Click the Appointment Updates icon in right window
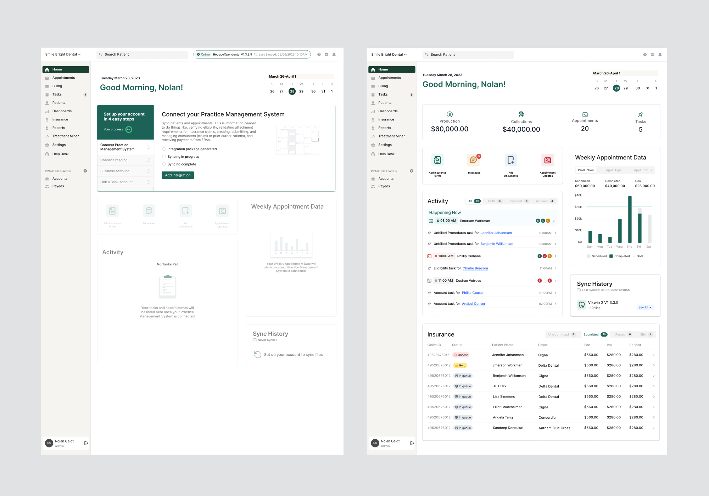This screenshot has height=496, width=709. tap(548, 160)
